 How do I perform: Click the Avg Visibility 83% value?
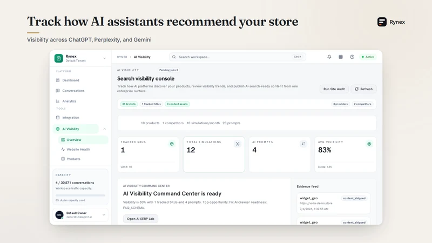(x=325, y=150)
